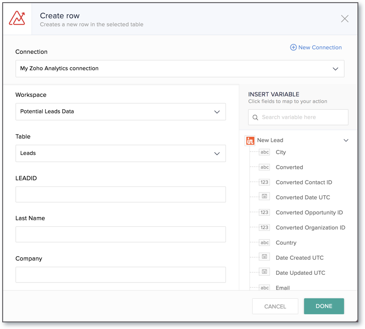
Task: Click the calendar icon beside Date Created UTC
Action: pos(264,257)
